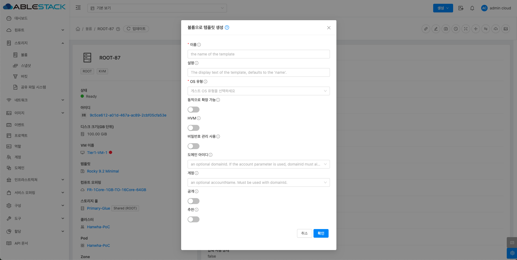
Task: Toggle the 공개 switch on
Action: pyautogui.click(x=194, y=201)
